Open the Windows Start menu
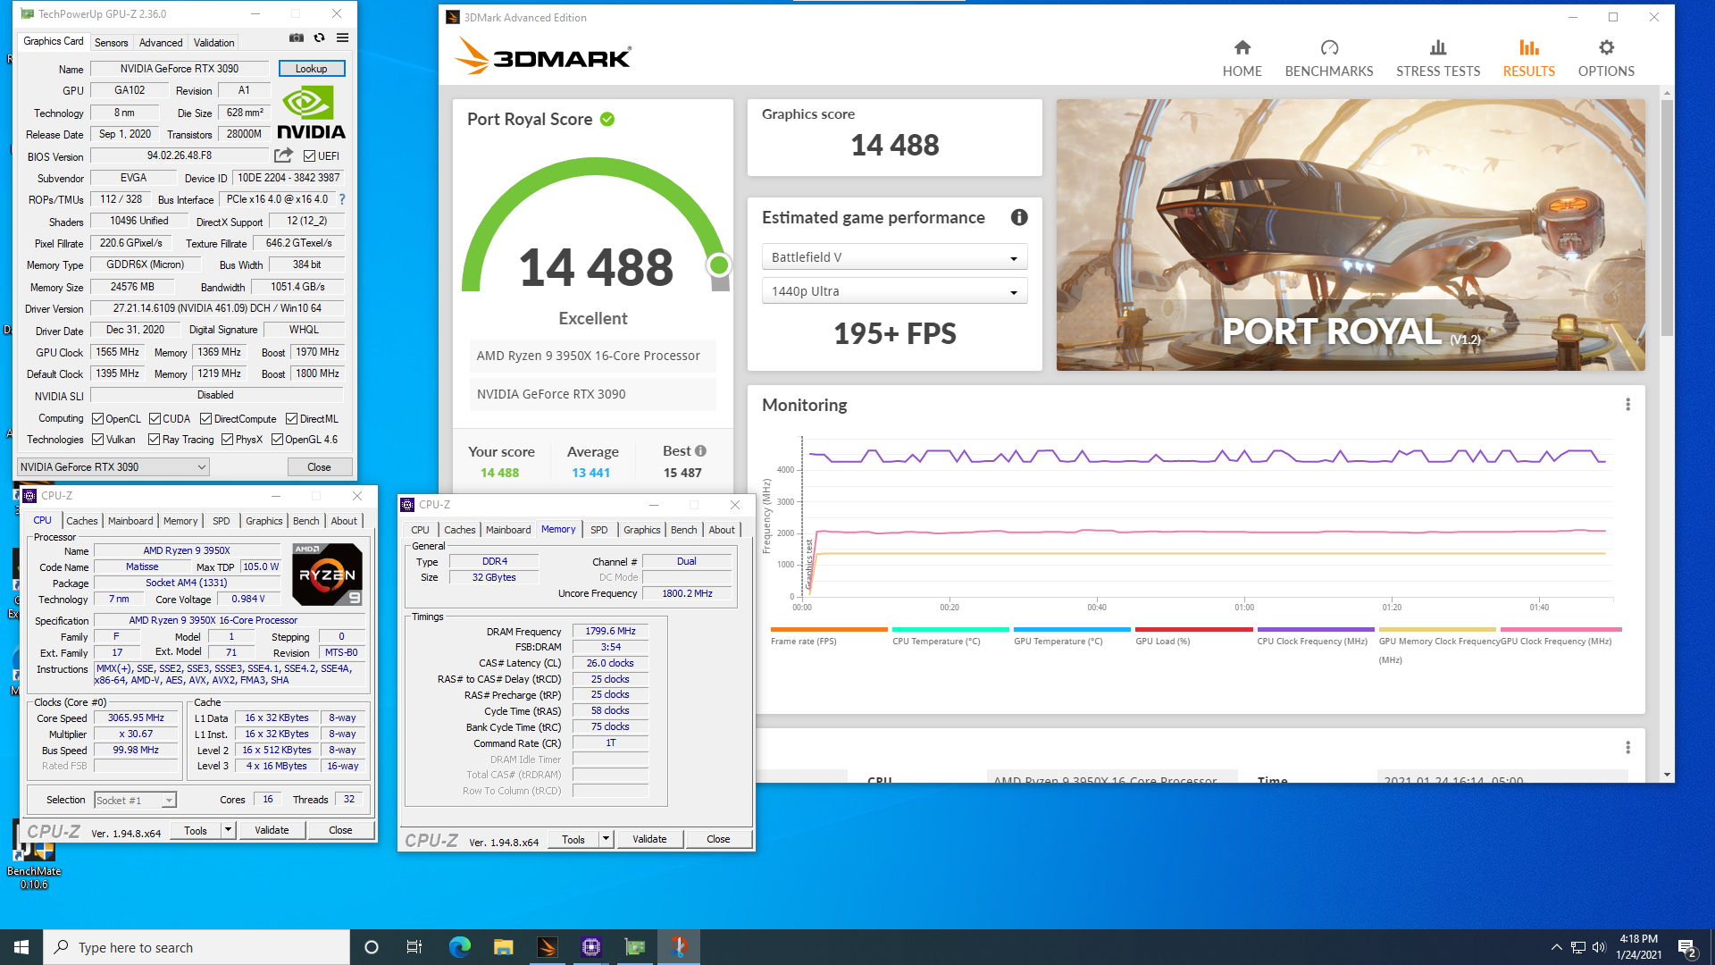1715x965 pixels. (21, 947)
